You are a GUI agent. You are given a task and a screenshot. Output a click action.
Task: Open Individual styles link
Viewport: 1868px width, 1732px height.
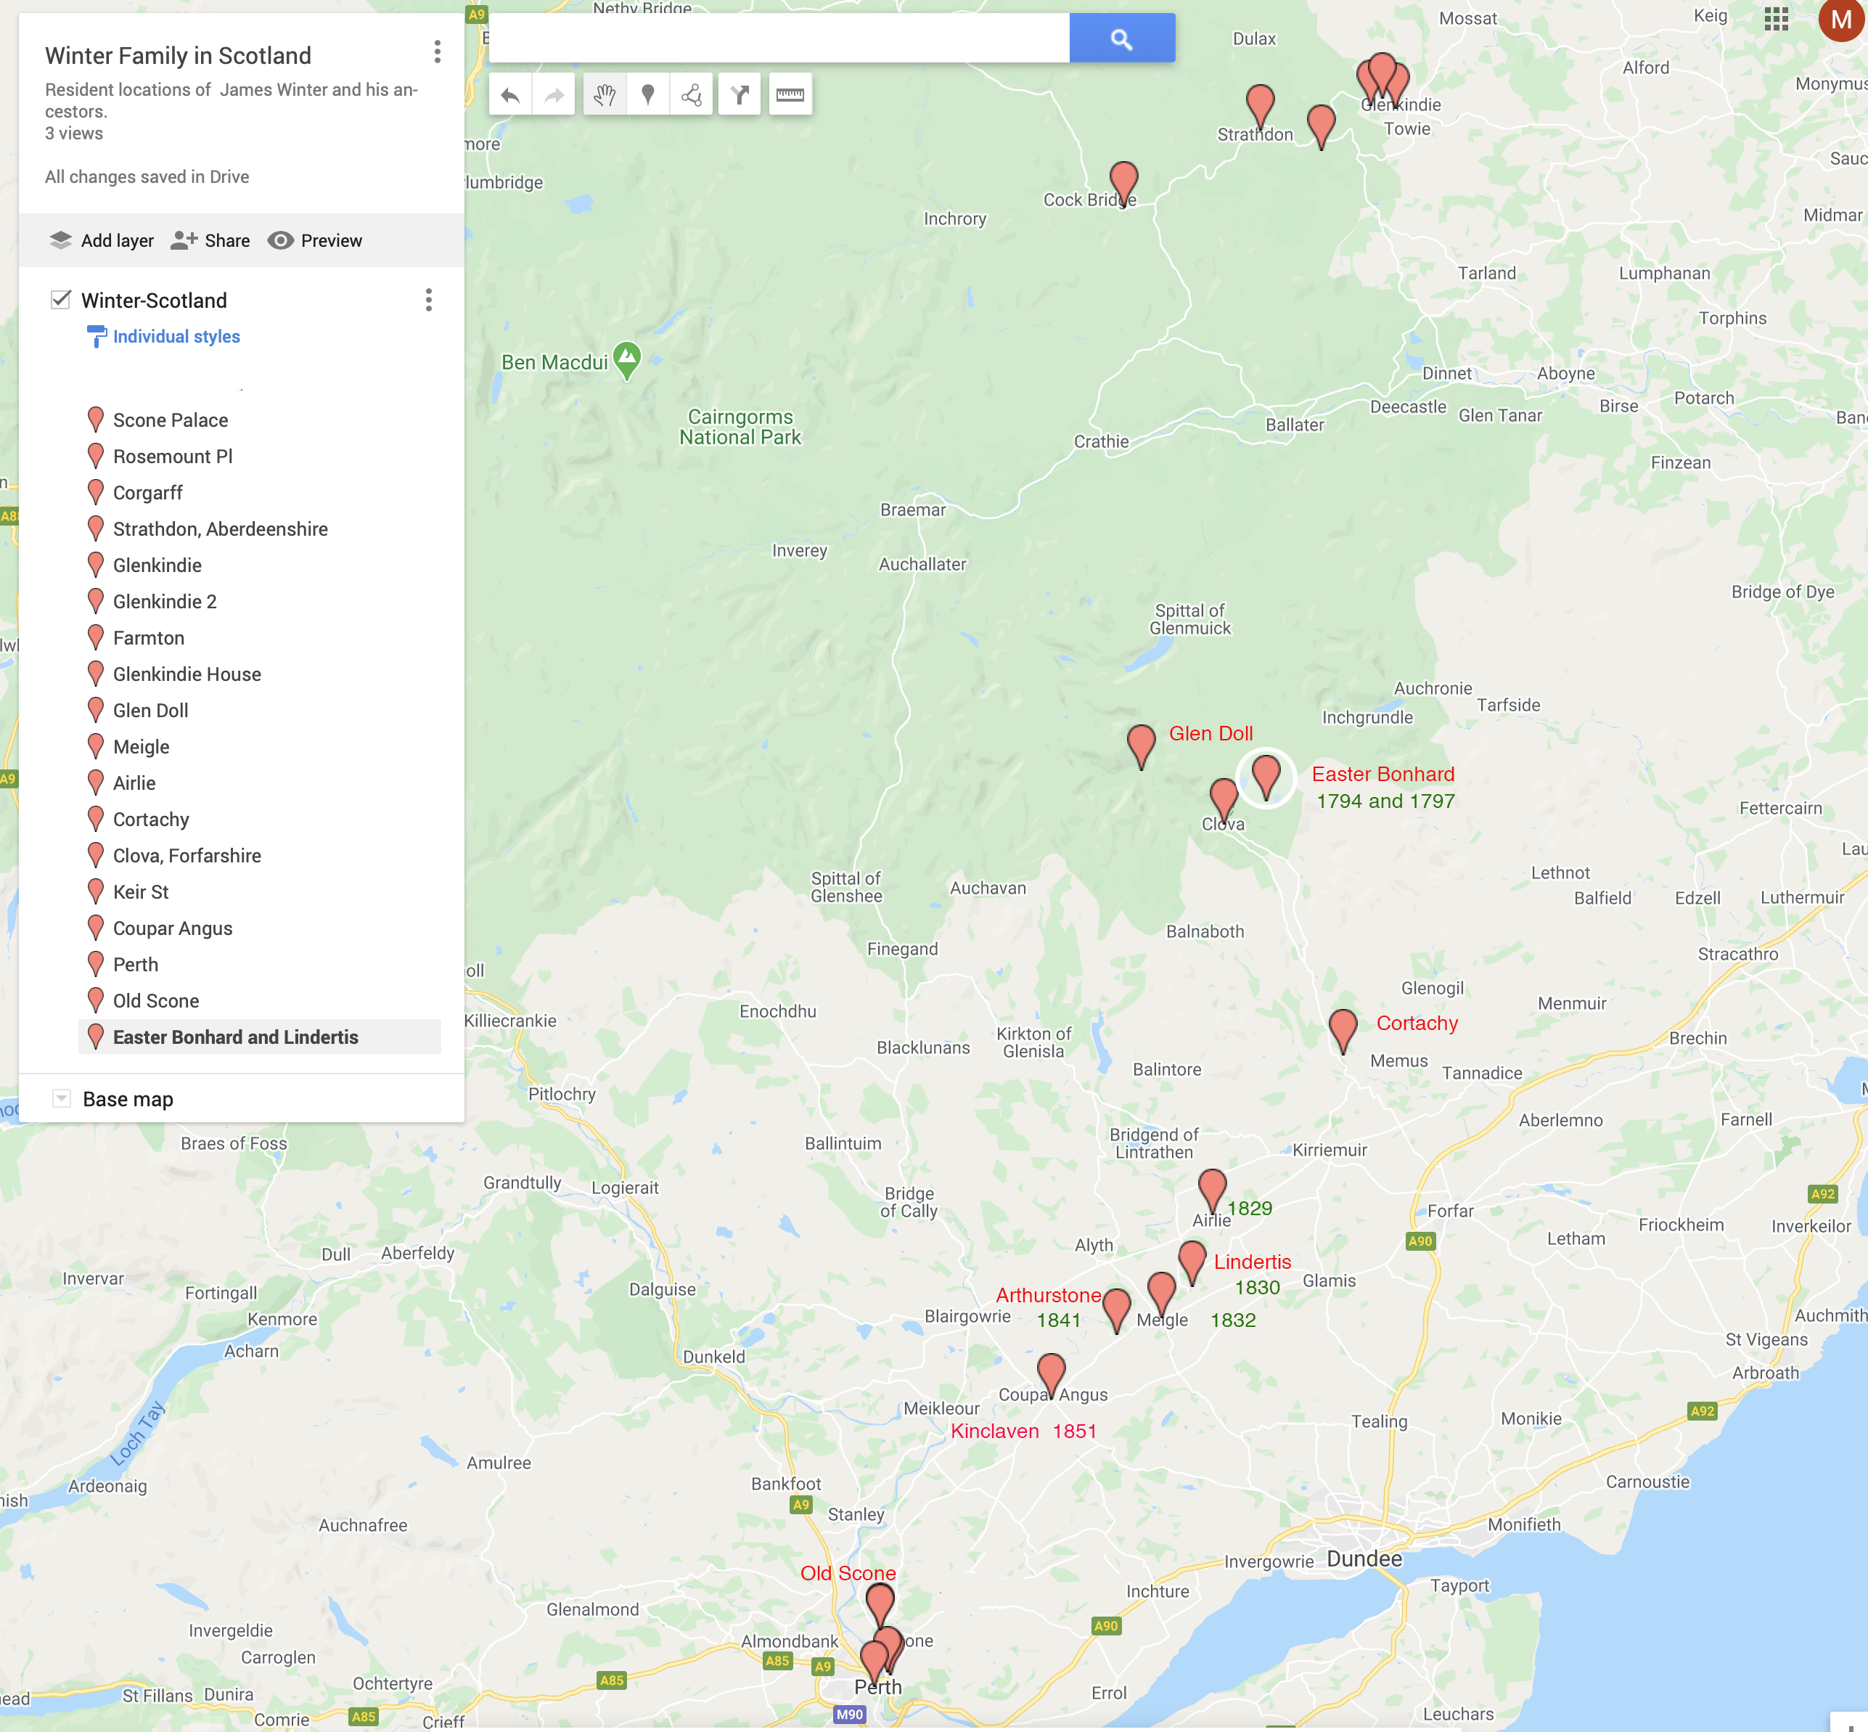point(175,337)
